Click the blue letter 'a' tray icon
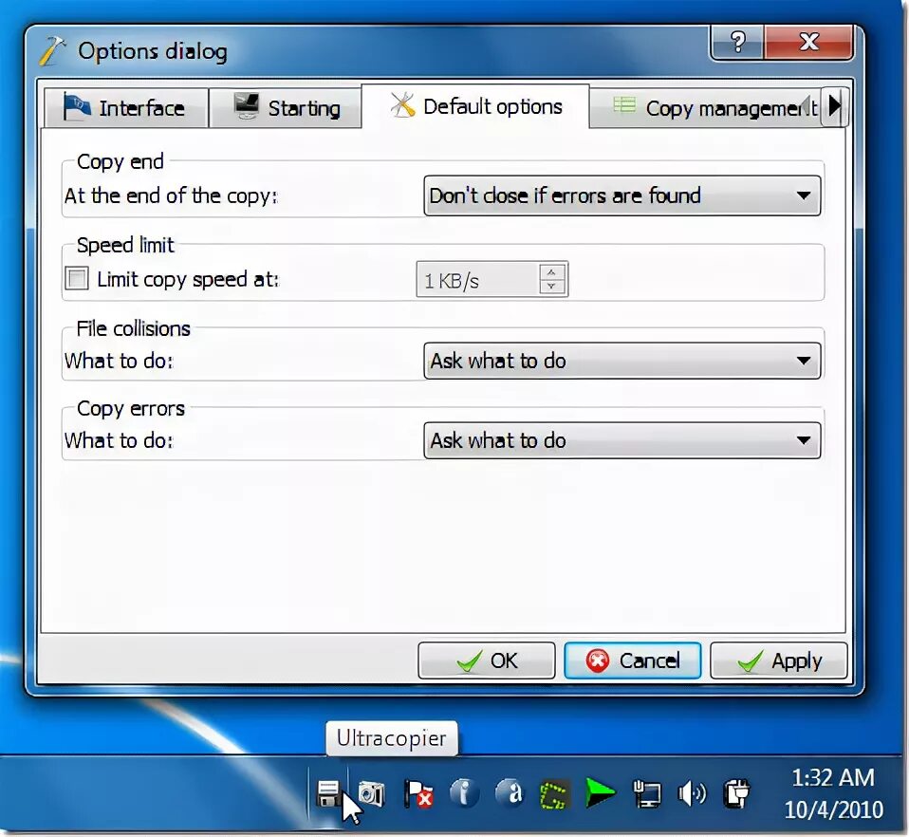Screen dimensions: 909x837 click(x=509, y=793)
